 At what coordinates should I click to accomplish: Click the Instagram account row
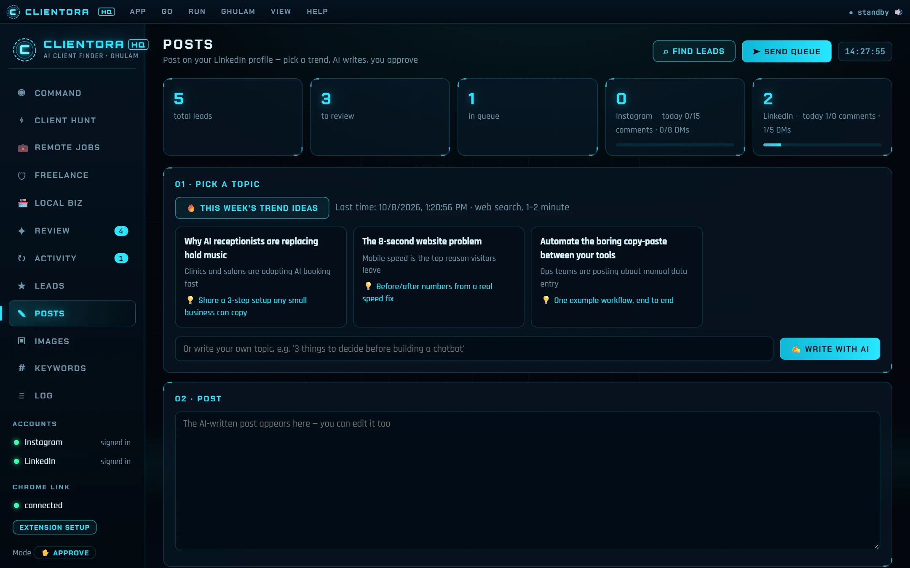tap(72, 443)
